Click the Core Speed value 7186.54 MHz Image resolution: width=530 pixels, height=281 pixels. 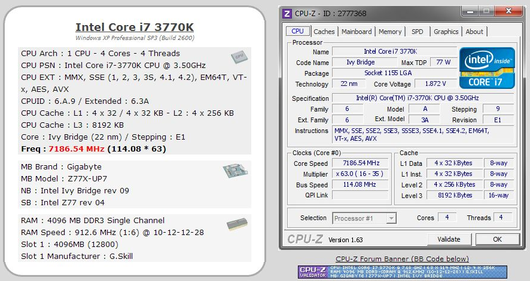(361, 163)
